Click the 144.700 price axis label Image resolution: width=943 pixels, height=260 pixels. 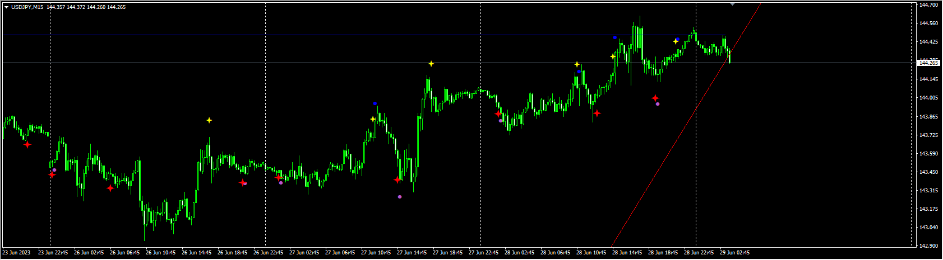coord(928,5)
